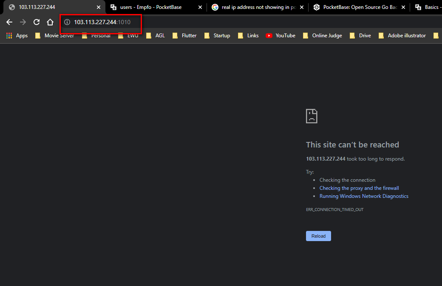Open the "Running Windows Network Diagnostics" link
This screenshot has width=442, height=286.
coord(364,196)
